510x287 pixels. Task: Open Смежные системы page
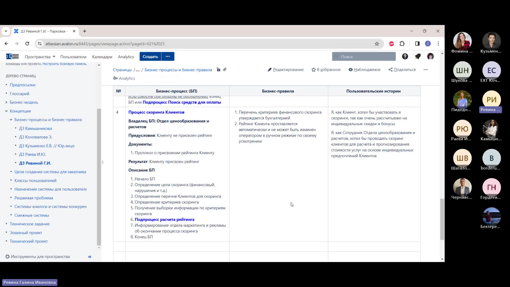click(32, 216)
